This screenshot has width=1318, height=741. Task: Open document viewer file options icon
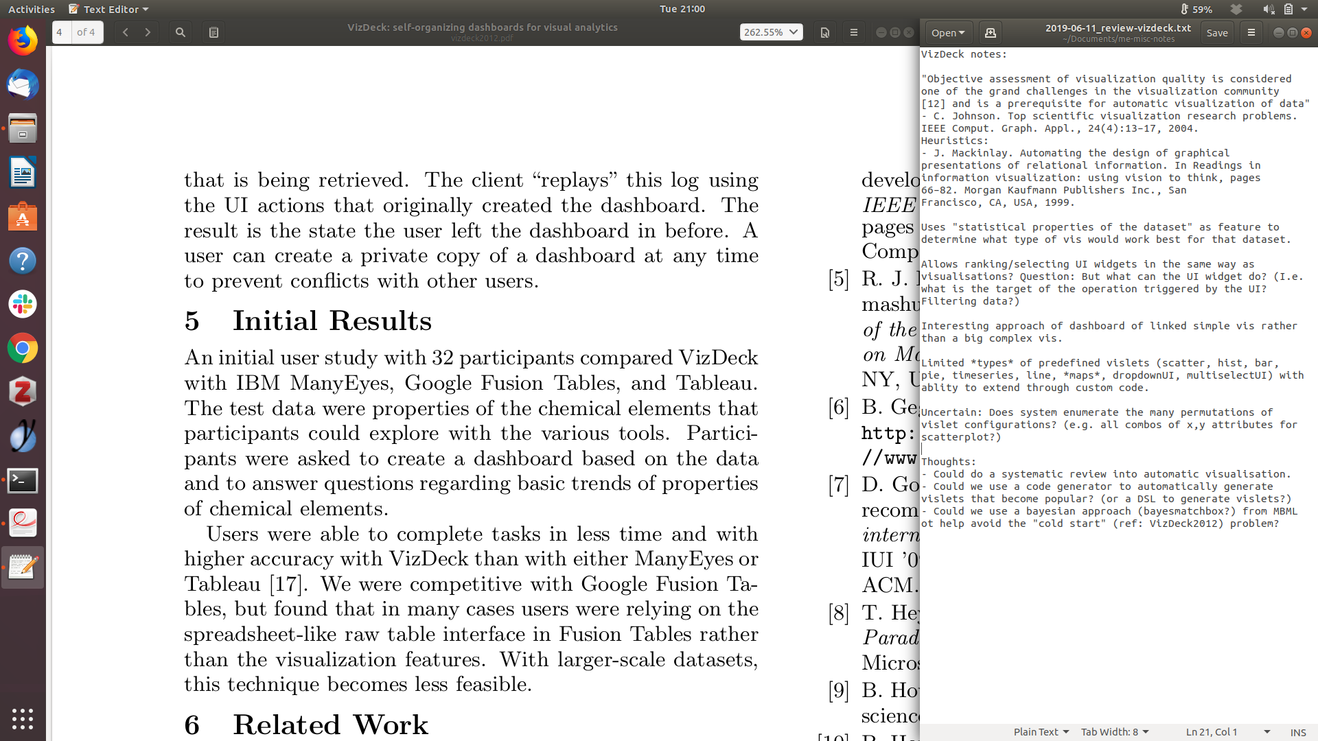click(x=825, y=32)
